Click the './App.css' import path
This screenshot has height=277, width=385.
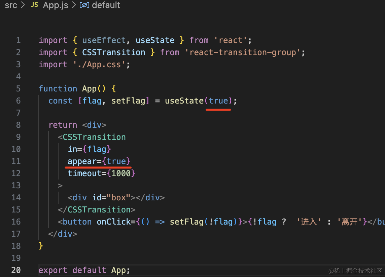tap(99, 65)
